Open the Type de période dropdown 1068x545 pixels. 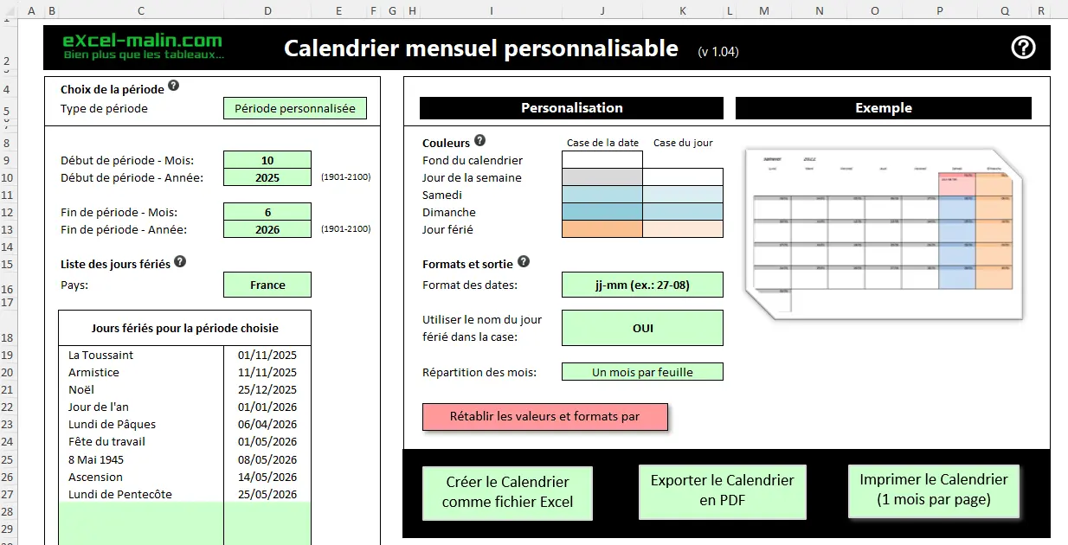click(x=295, y=109)
